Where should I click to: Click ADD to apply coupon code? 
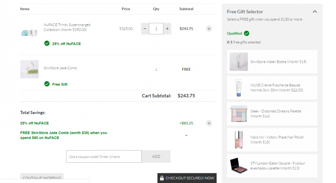(156, 156)
